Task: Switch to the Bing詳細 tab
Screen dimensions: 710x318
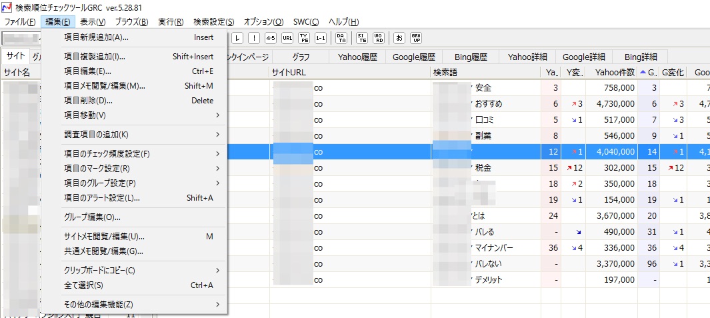Action: [x=641, y=57]
